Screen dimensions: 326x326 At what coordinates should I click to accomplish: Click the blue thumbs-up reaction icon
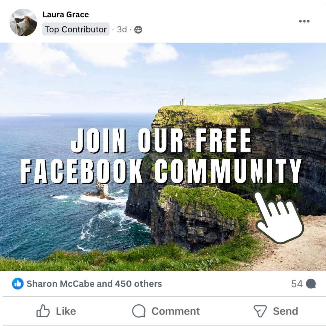pos(18,284)
